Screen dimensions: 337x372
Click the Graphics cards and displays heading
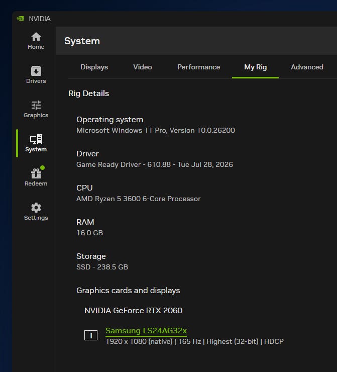point(128,291)
